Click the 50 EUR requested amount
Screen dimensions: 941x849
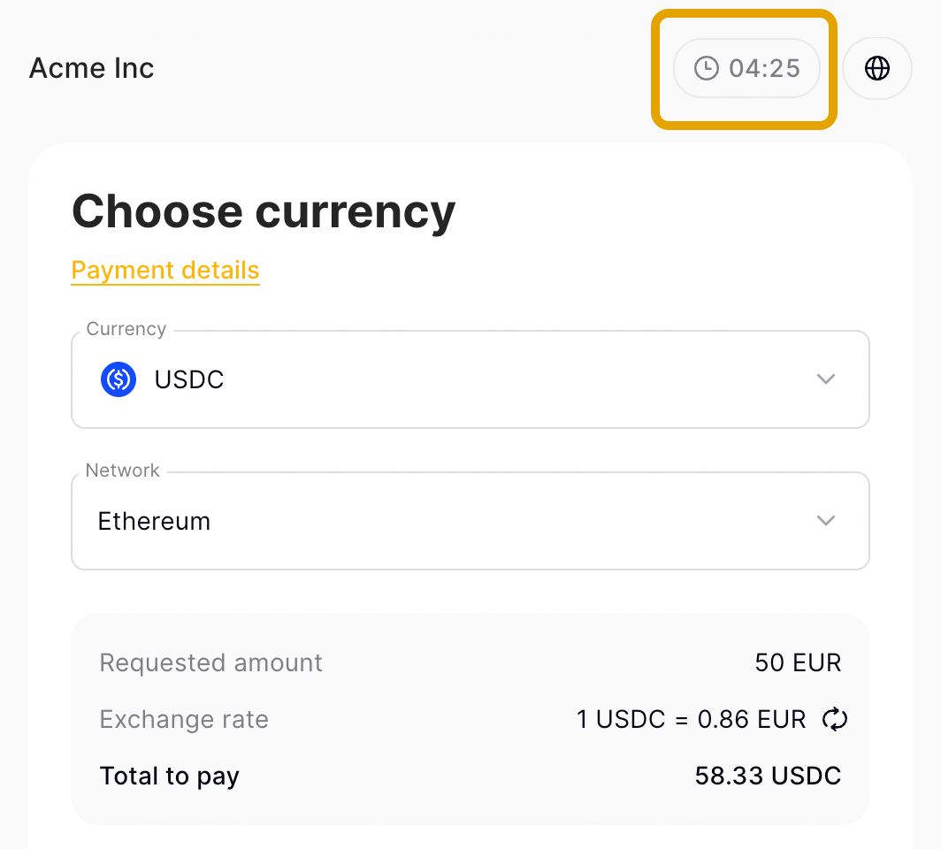(798, 663)
